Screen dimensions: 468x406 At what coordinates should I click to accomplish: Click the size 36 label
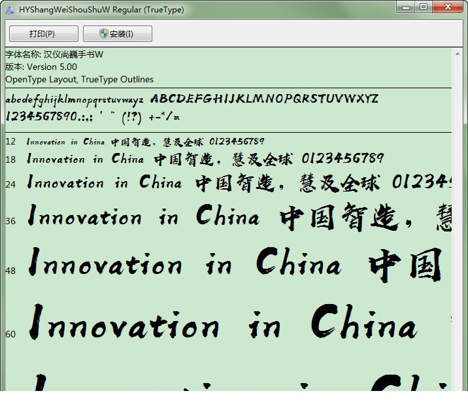(x=10, y=221)
